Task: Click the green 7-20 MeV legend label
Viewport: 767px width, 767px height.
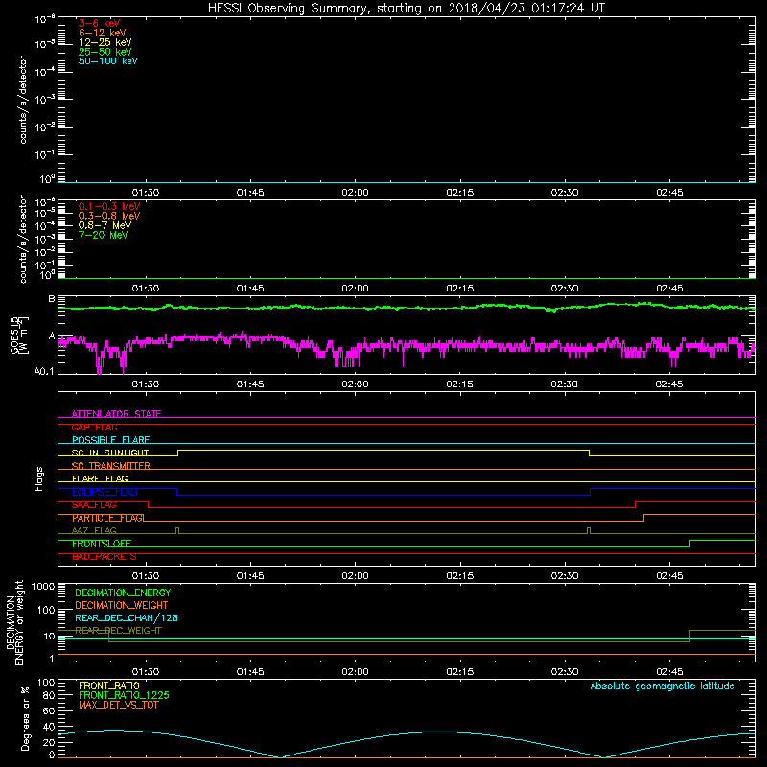Action: [103, 235]
